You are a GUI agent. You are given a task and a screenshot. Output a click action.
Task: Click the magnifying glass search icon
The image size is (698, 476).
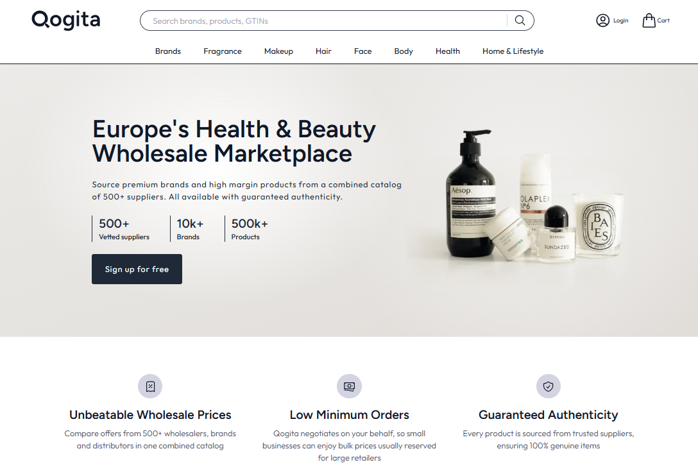[x=520, y=21]
